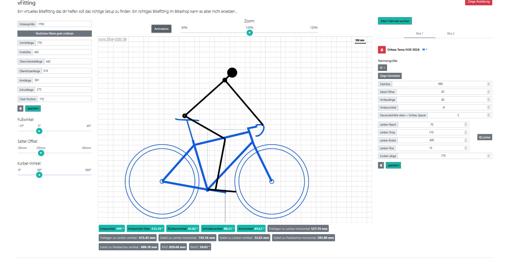Screen dimensions: 519x259
Task: Show the bike geometry with Zeige Geometrie
Action: click(x=389, y=76)
